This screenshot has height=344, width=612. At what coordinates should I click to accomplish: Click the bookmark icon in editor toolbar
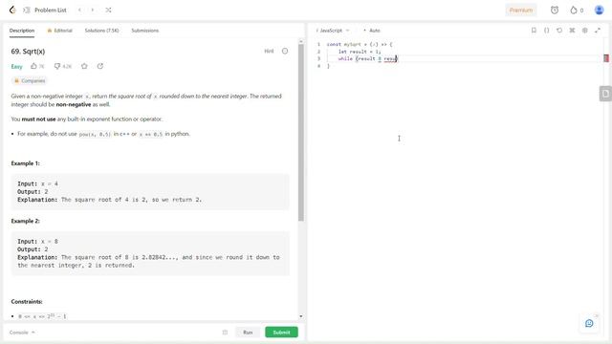[x=534, y=31]
